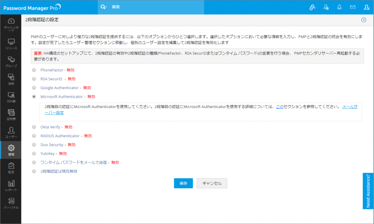Select the Google Authenticator radio button
This screenshot has height=224, width=374.
click(34, 88)
